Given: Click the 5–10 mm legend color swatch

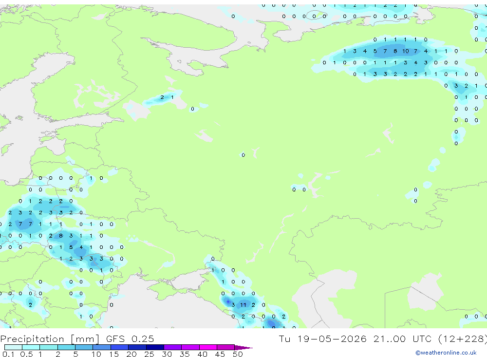Looking at the screenshot, I should point(84,347).
